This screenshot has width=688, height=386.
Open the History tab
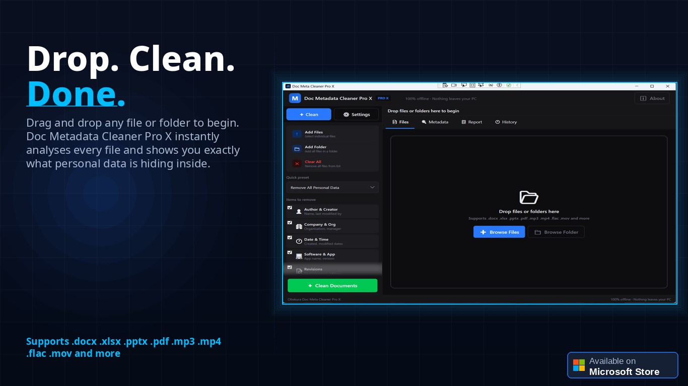click(x=506, y=122)
